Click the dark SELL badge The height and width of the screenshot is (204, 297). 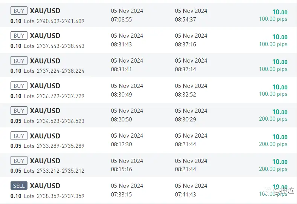click(x=19, y=186)
